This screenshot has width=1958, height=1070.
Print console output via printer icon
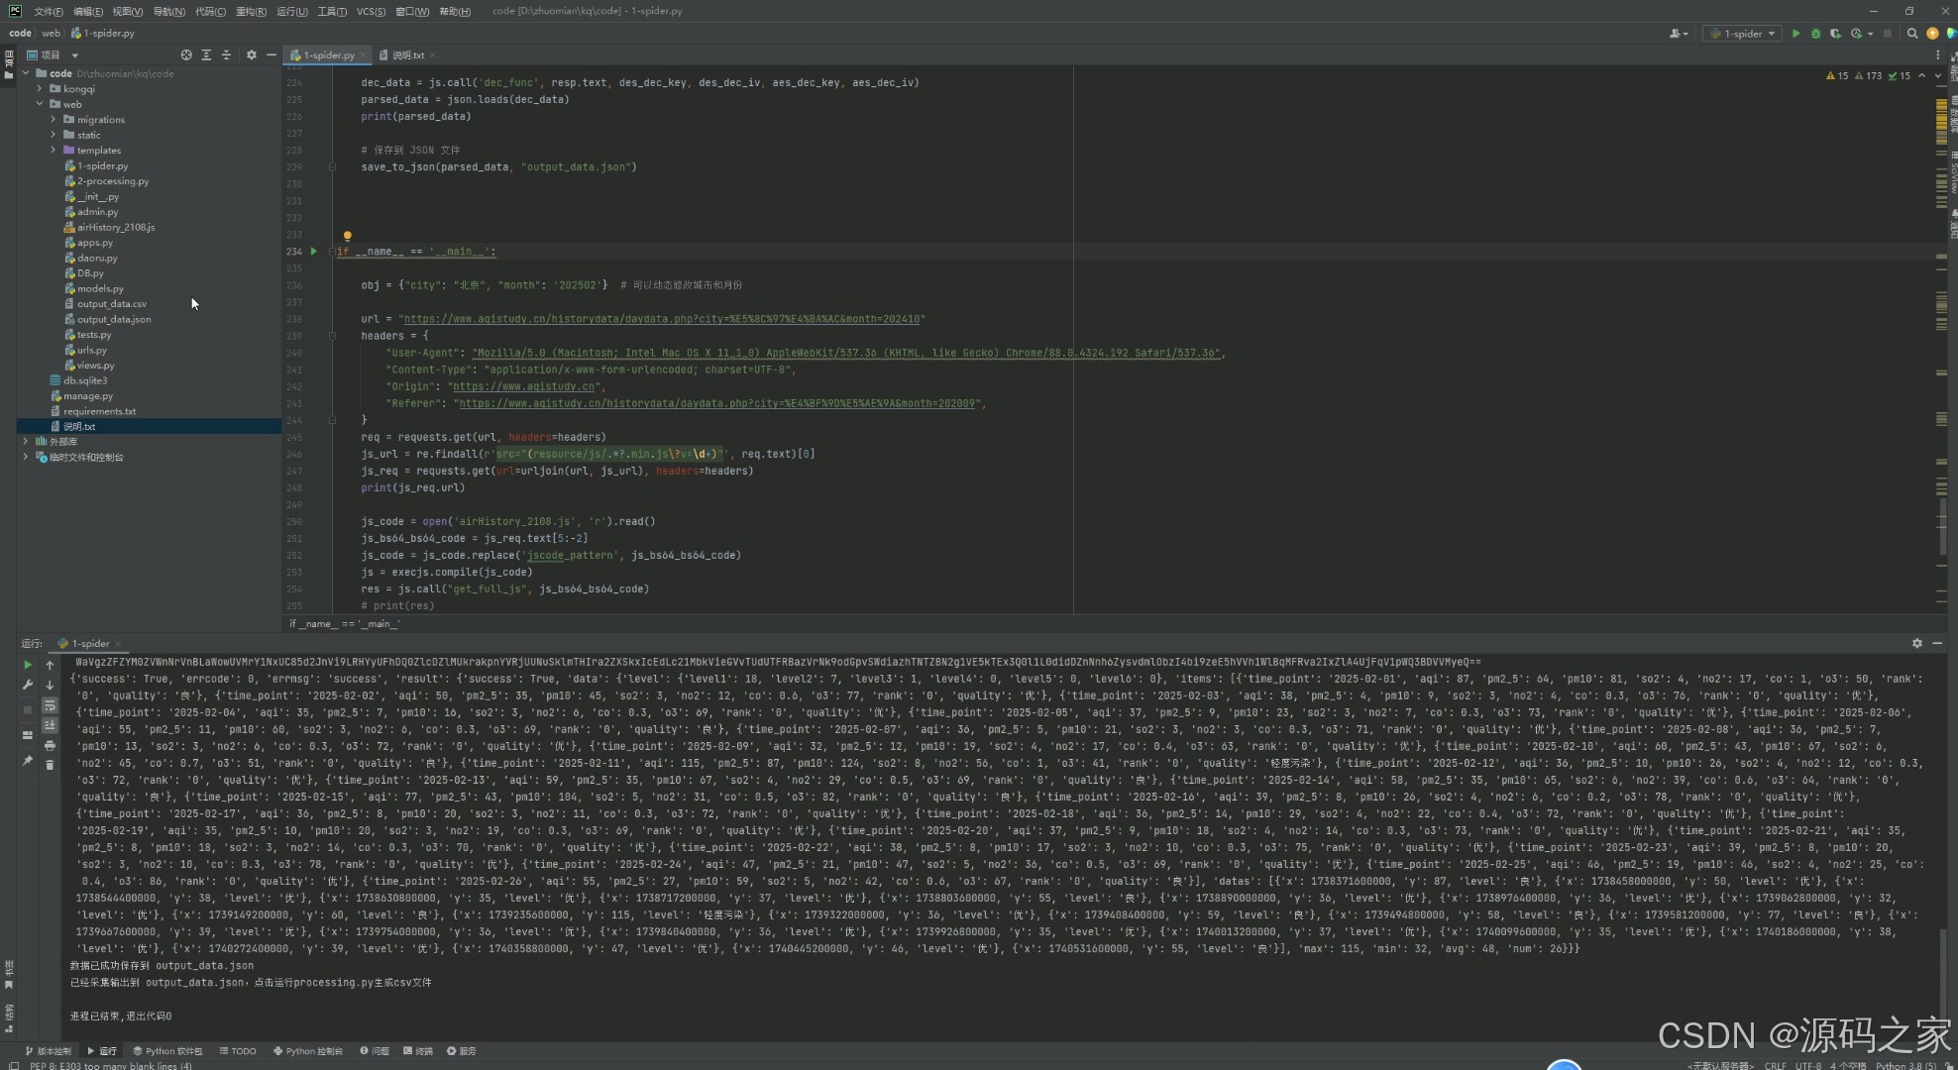point(50,745)
